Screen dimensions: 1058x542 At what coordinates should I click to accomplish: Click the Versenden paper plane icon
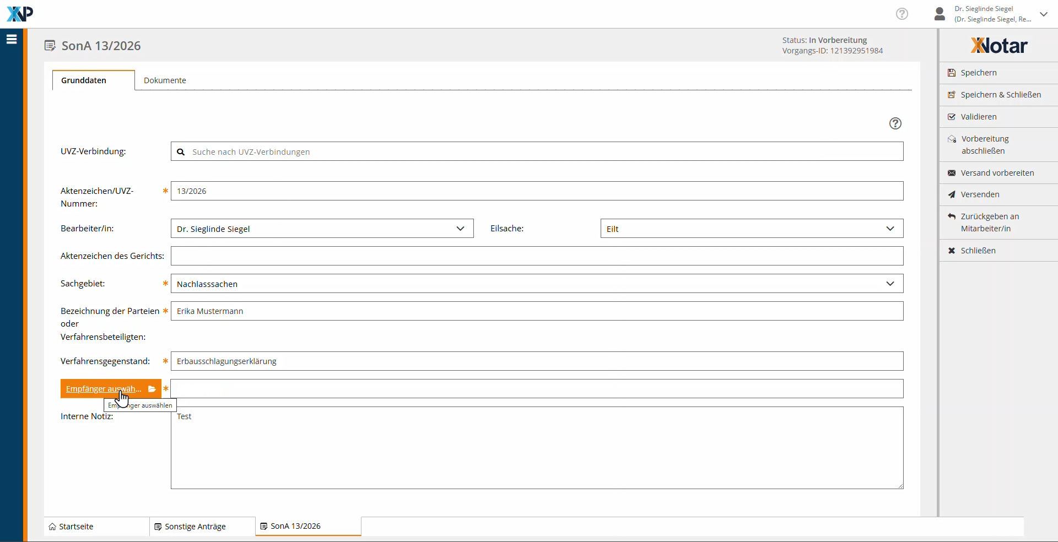pyautogui.click(x=951, y=194)
